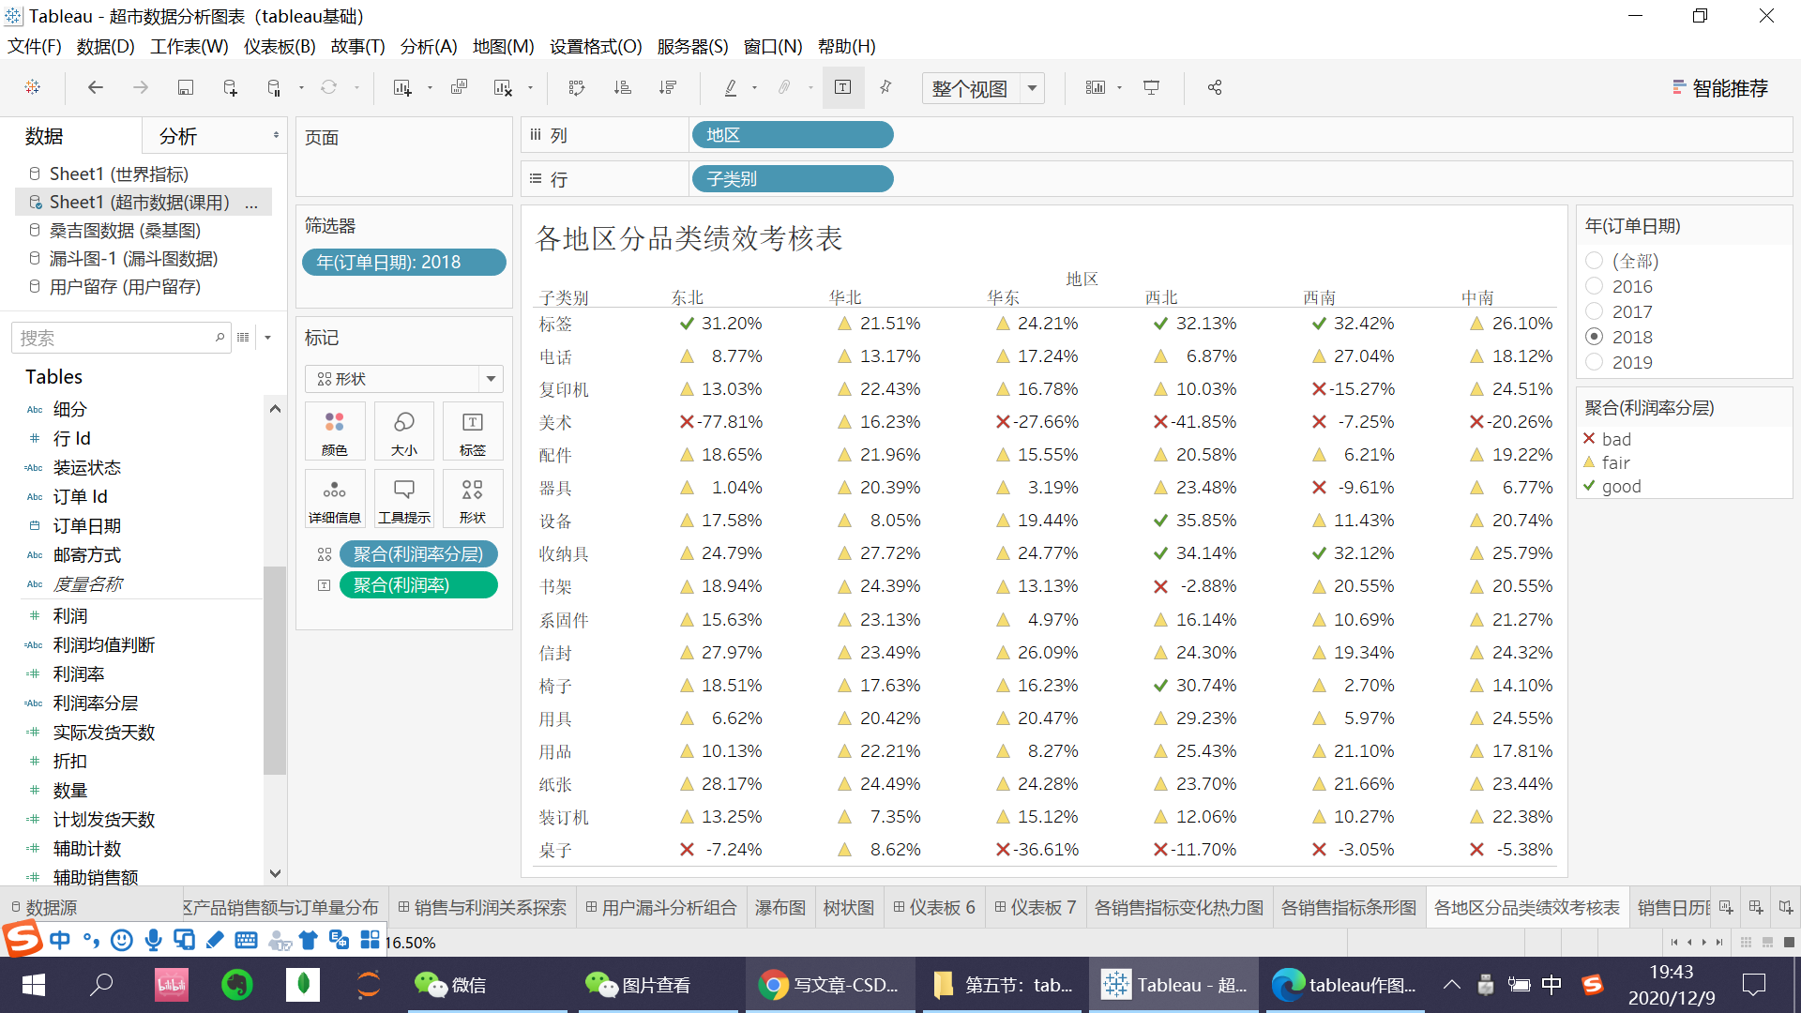
Task: Select the (全部) option in year filter
Action: (1594, 261)
